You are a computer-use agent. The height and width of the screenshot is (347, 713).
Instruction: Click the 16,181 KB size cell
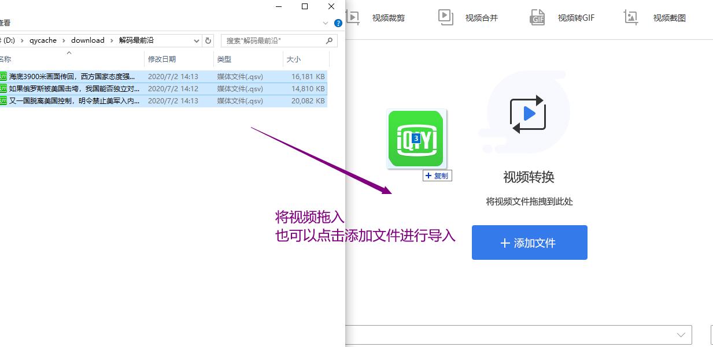(308, 76)
